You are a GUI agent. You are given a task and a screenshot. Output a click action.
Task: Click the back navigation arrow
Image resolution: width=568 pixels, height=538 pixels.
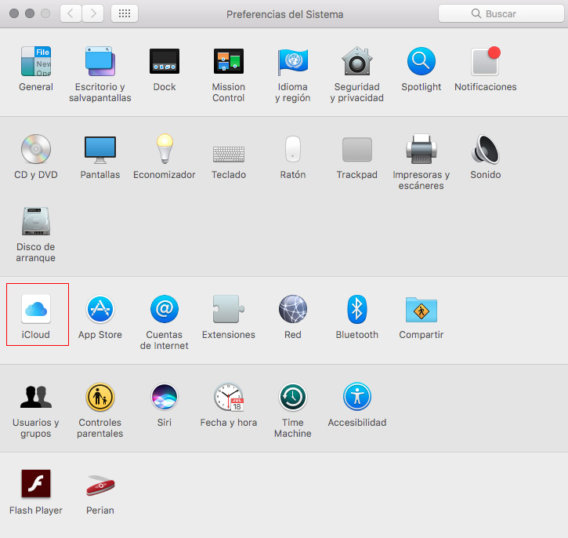click(71, 14)
